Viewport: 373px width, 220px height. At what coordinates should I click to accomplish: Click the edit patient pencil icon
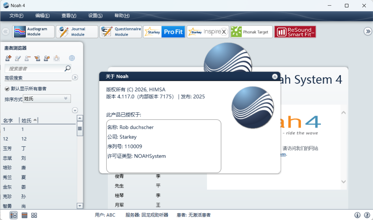pos(18,58)
